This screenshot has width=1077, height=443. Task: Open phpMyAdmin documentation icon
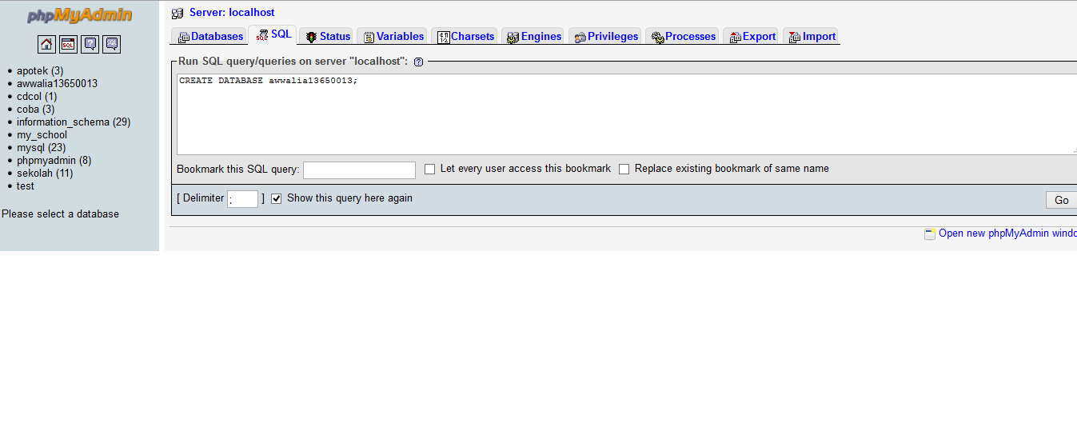pos(90,44)
